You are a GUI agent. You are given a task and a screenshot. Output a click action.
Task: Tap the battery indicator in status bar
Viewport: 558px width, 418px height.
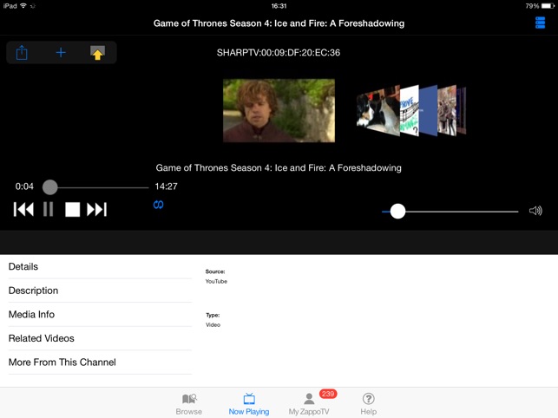(x=548, y=6)
